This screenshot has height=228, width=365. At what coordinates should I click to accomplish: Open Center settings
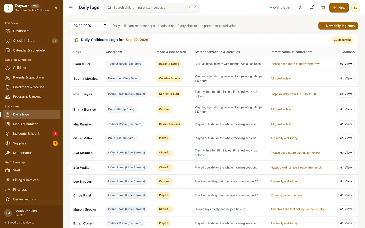coord(31,199)
